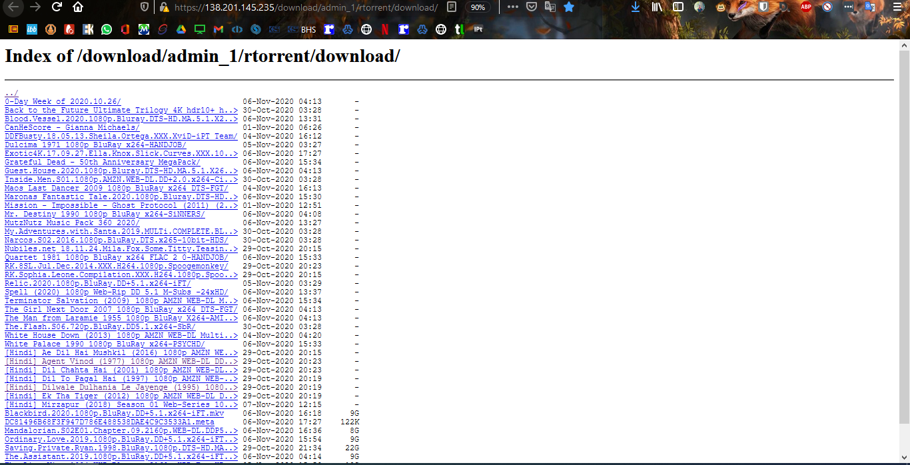
Task: Open The Man from Laramie 1955 folder
Action: (121, 318)
